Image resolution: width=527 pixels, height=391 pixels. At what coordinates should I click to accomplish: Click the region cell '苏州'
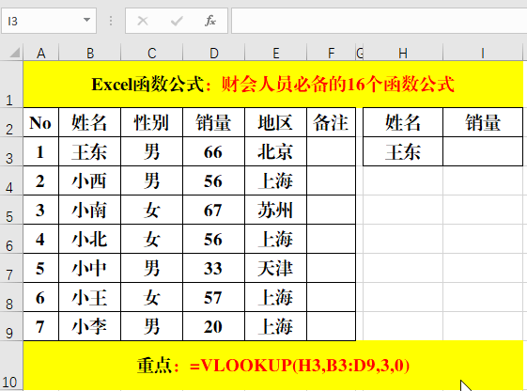pyautogui.click(x=275, y=210)
